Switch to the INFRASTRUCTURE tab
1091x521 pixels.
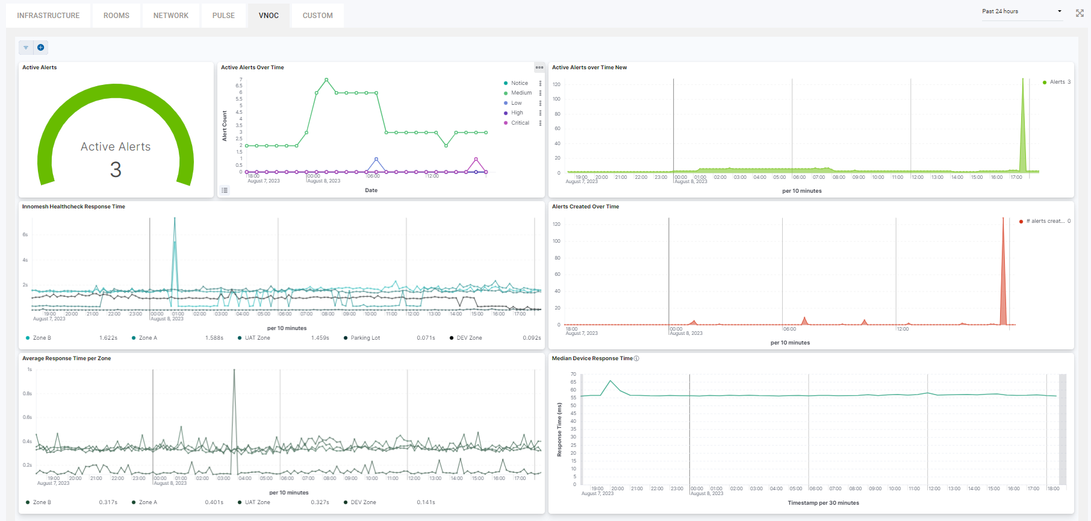pyautogui.click(x=48, y=16)
